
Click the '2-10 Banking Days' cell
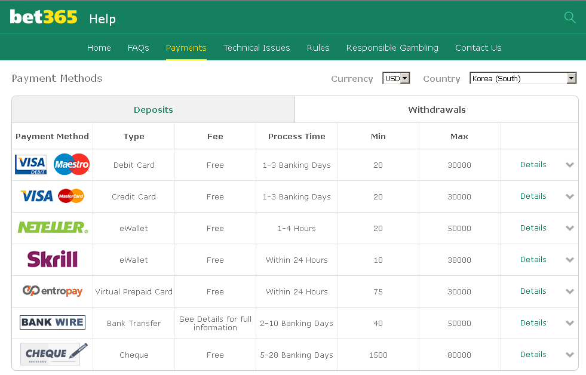click(x=297, y=324)
